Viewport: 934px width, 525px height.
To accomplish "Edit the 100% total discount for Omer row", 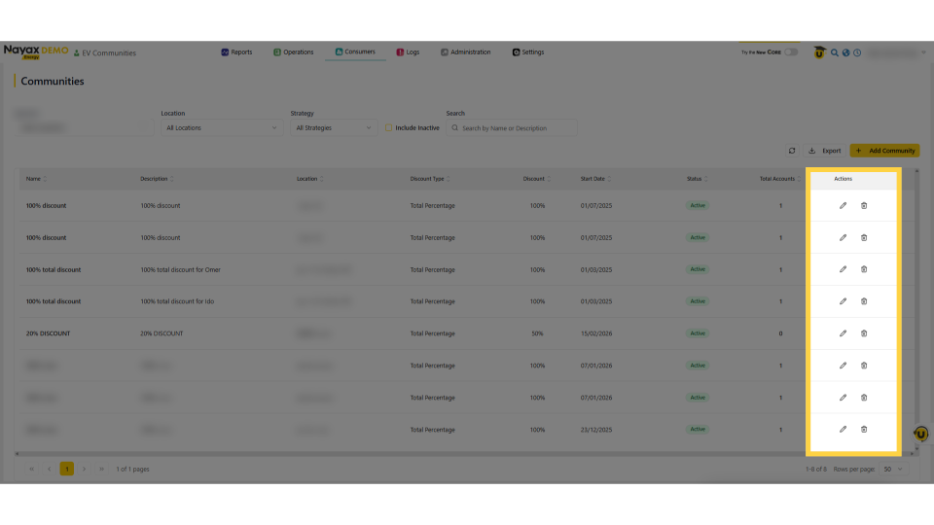I will pos(843,269).
